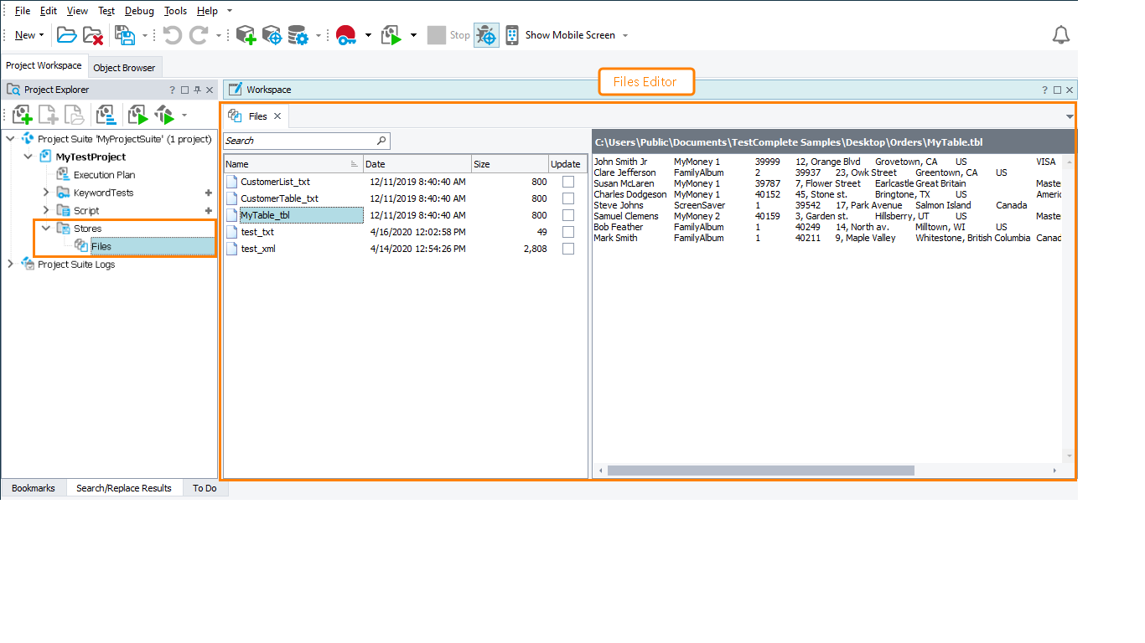This screenshot has width=1145, height=643.
Task: Open the Tools menu
Action: click(174, 11)
